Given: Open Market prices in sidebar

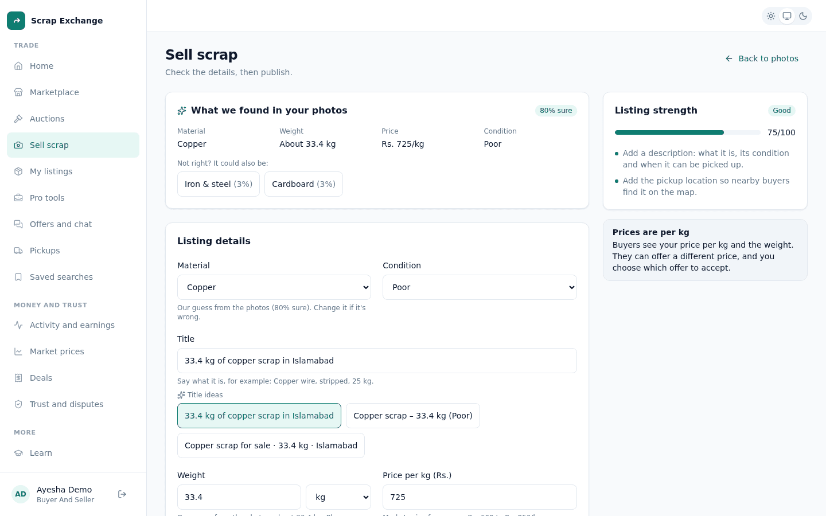Looking at the screenshot, I should (x=73, y=351).
